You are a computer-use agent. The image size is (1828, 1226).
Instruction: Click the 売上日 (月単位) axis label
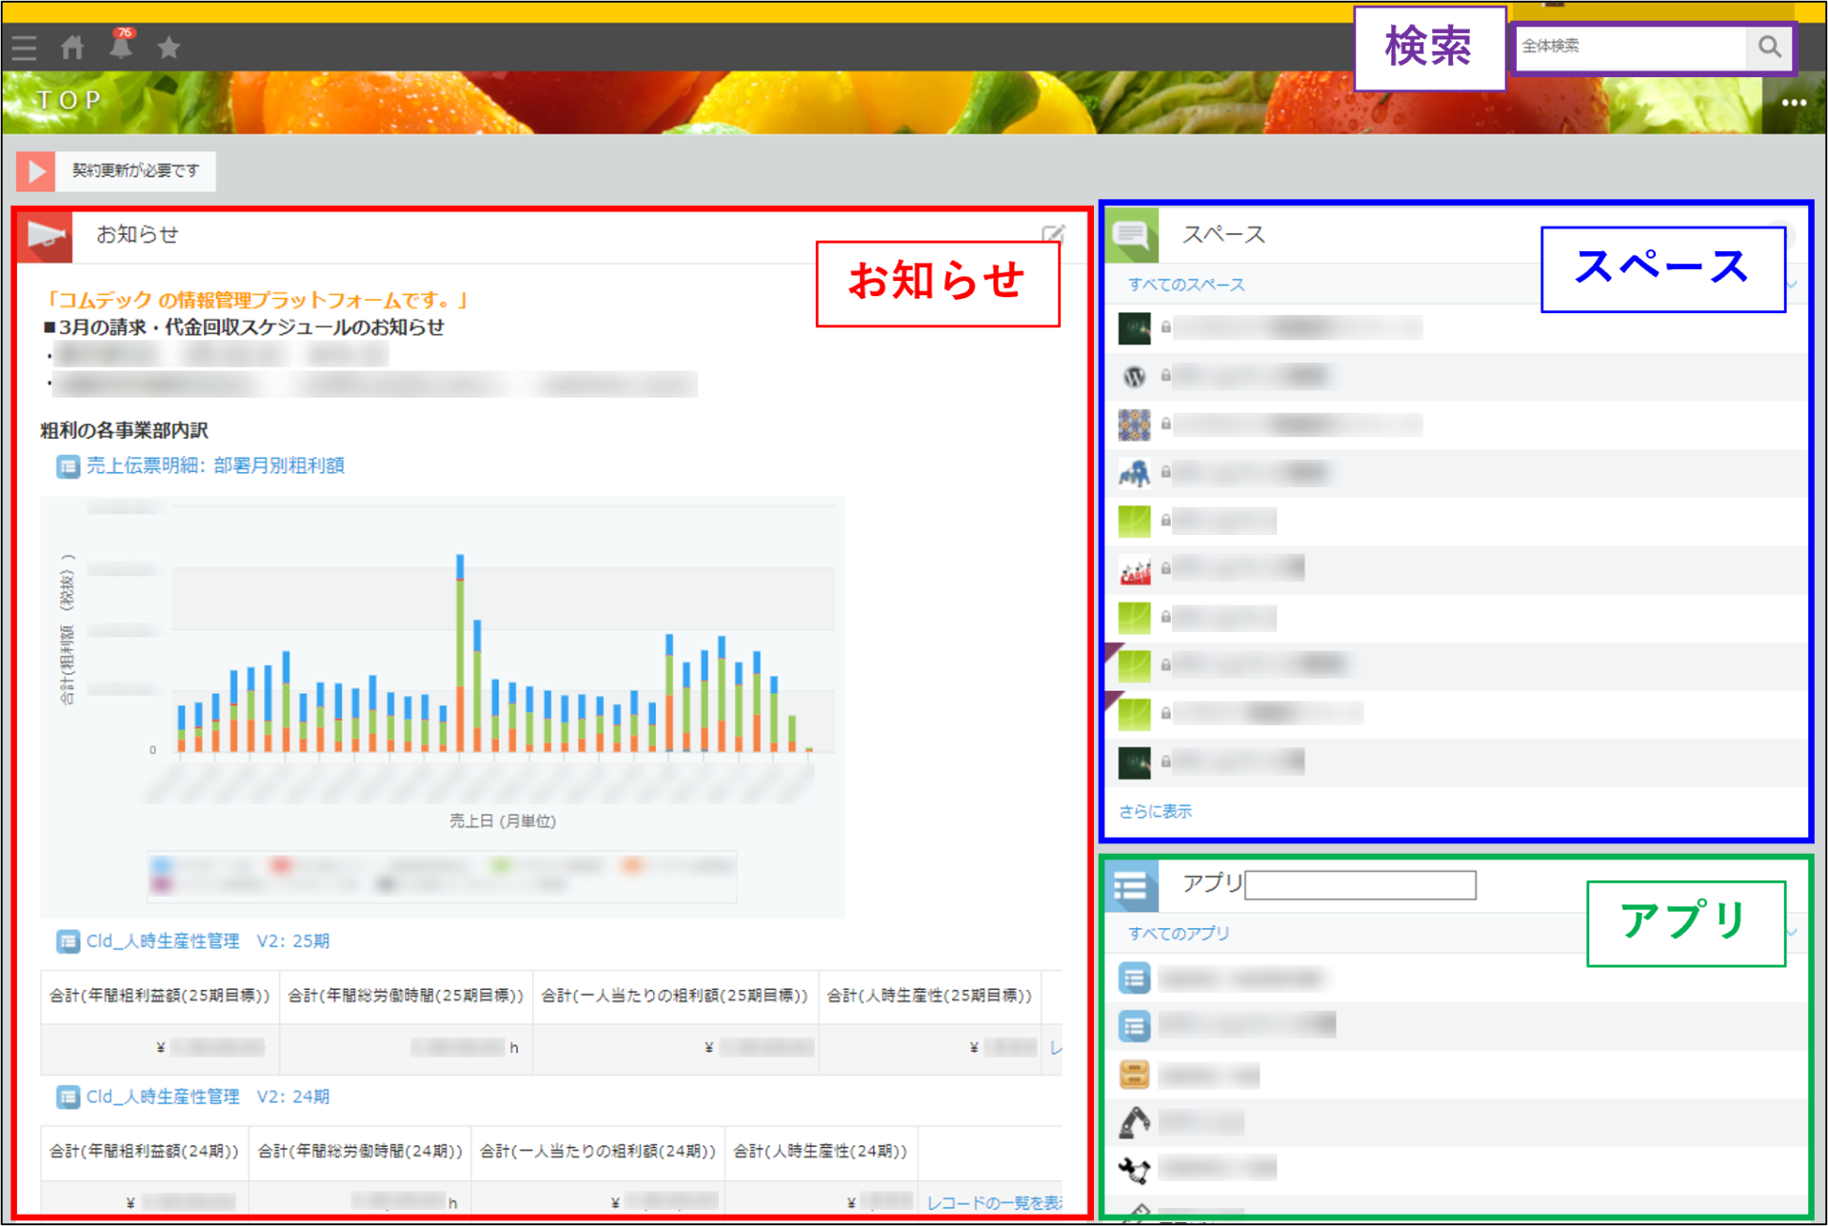503,821
